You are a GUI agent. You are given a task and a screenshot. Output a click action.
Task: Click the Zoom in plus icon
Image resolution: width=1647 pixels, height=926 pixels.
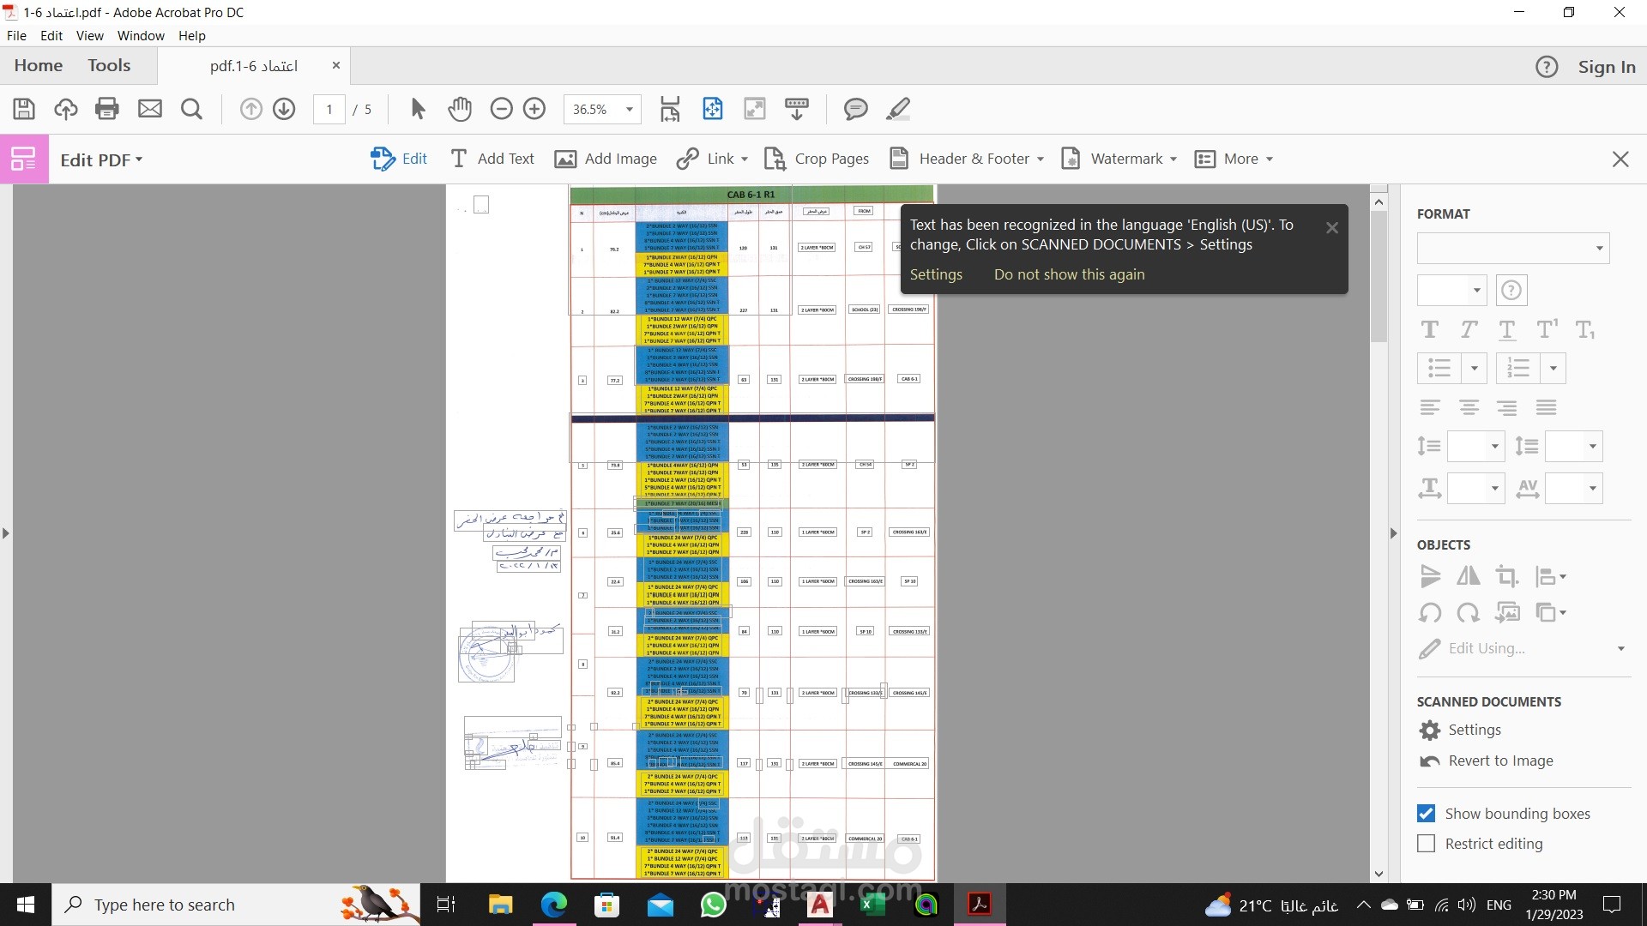tap(534, 109)
